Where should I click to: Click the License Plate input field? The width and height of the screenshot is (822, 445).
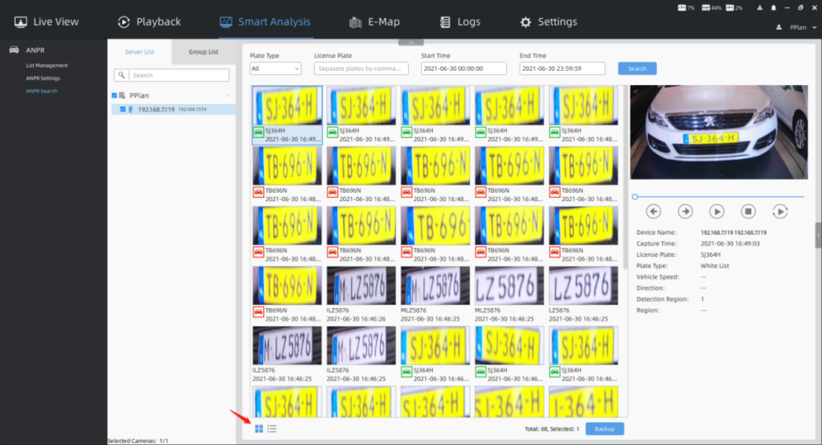tap(361, 68)
